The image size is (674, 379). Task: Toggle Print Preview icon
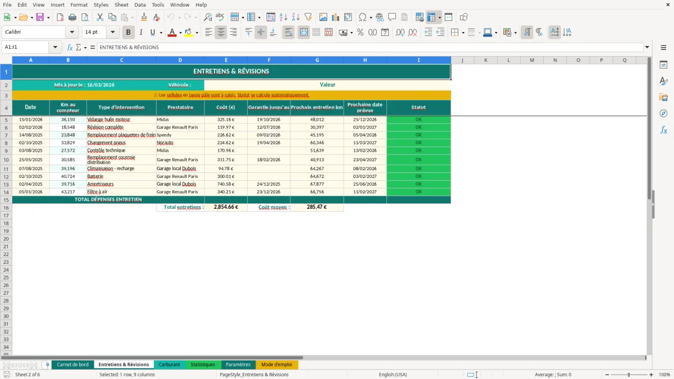84,17
